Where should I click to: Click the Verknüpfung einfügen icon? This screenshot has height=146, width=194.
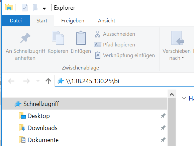point(98,55)
